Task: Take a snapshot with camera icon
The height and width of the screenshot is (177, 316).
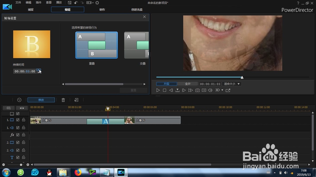Action: point(197,90)
